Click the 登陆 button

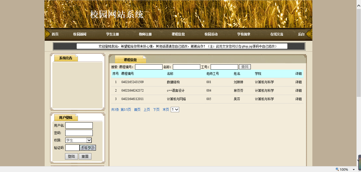(71, 156)
